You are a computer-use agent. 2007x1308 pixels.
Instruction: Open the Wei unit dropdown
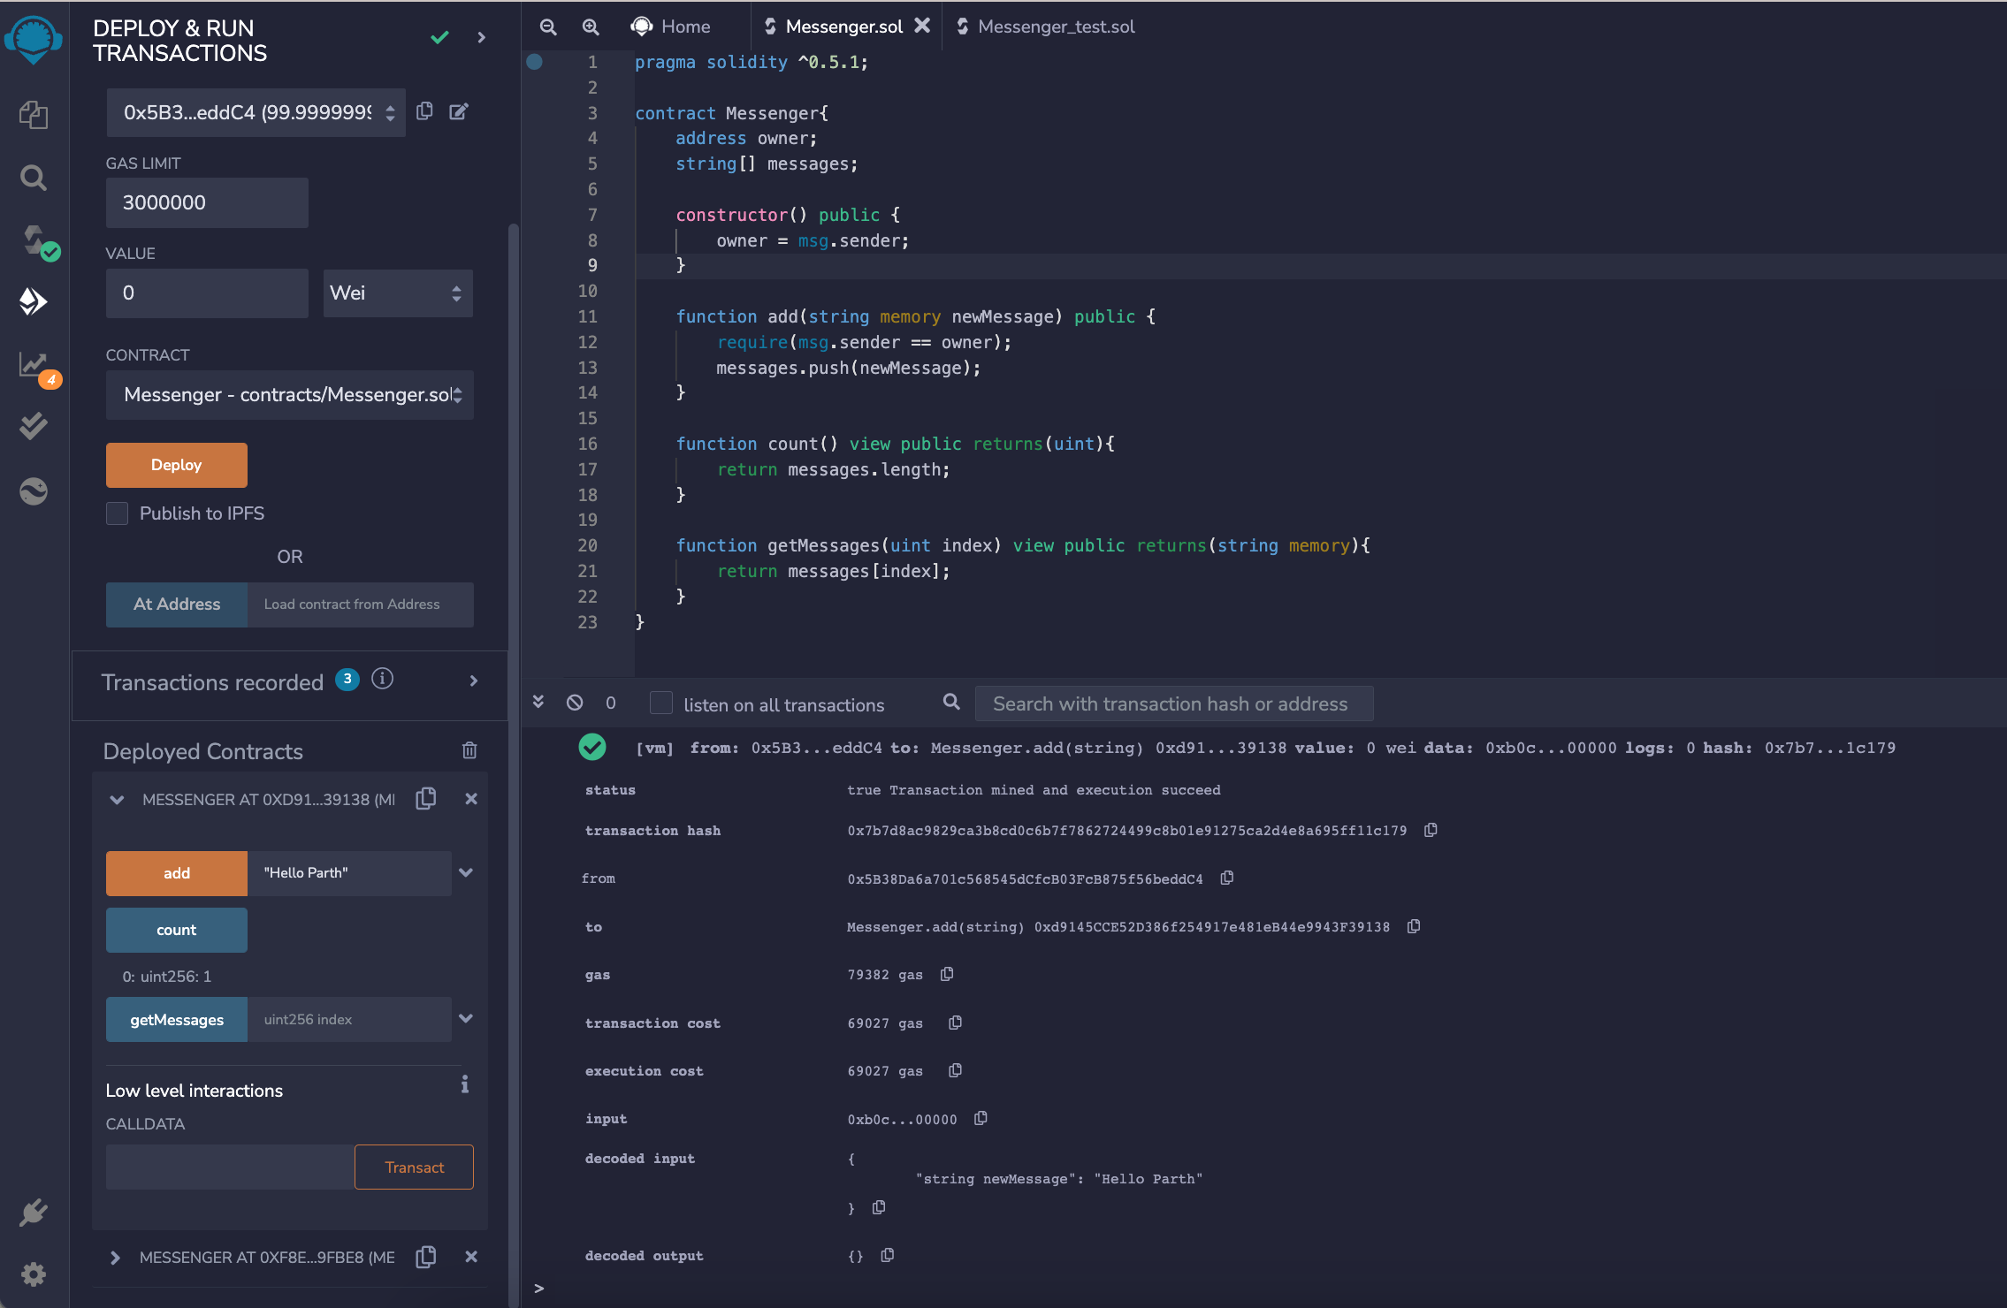pyautogui.click(x=397, y=293)
